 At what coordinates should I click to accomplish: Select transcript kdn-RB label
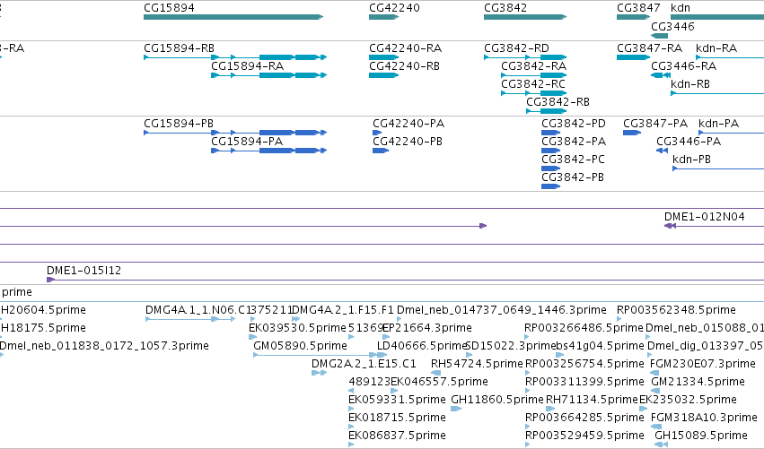coord(690,84)
